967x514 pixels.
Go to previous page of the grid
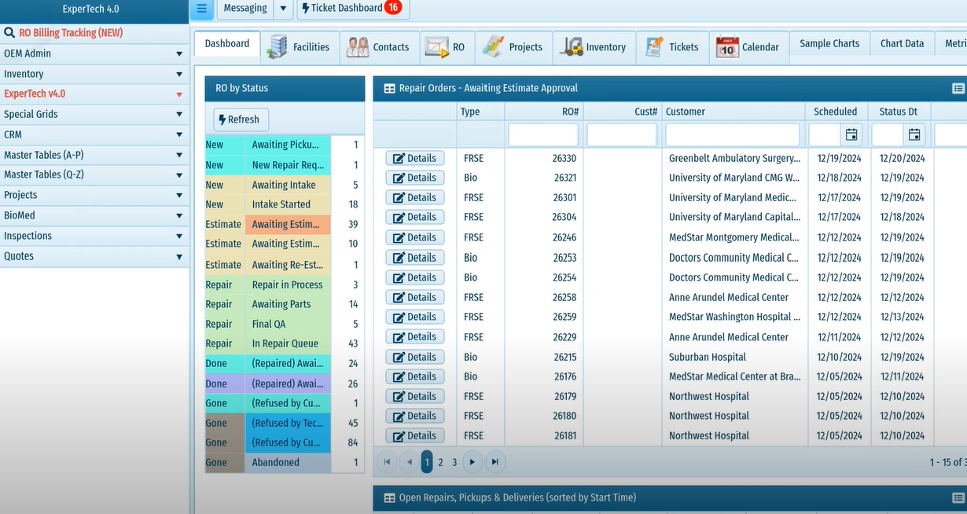(409, 462)
